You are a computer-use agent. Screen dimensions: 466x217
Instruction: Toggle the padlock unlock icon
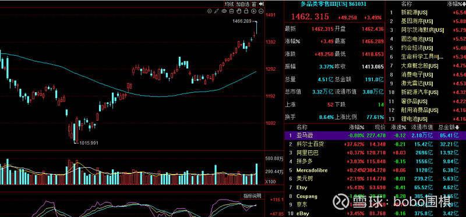pos(246,11)
